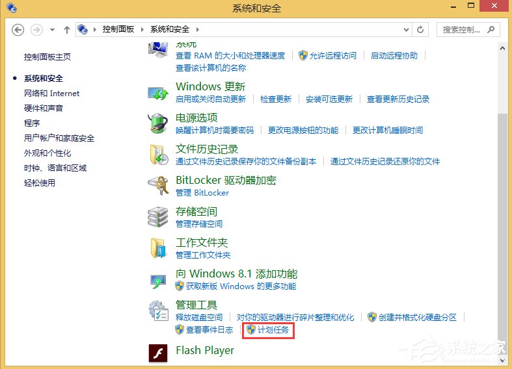This screenshot has height=369, width=512.
Task: Click the Work Folders icon
Action: click(x=159, y=248)
